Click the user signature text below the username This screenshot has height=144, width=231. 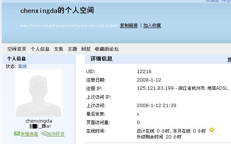point(40,126)
